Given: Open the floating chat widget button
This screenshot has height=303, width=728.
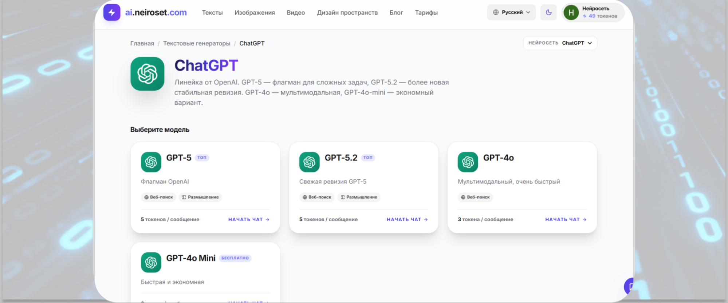Looking at the screenshot, I should (x=629, y=287).
